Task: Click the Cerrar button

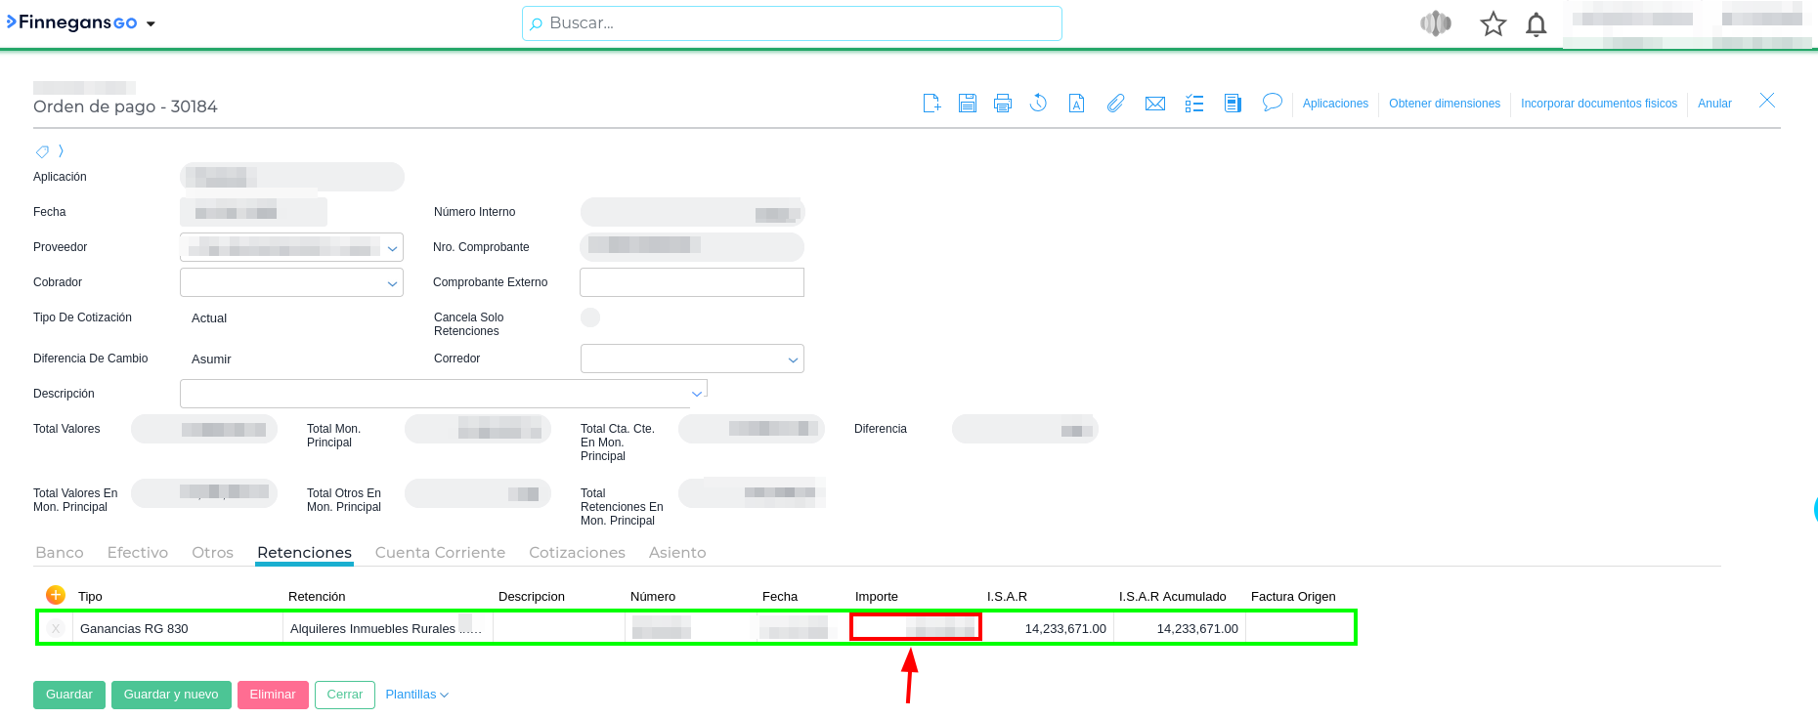Action: pyautogui.click(x=345, y=695)
